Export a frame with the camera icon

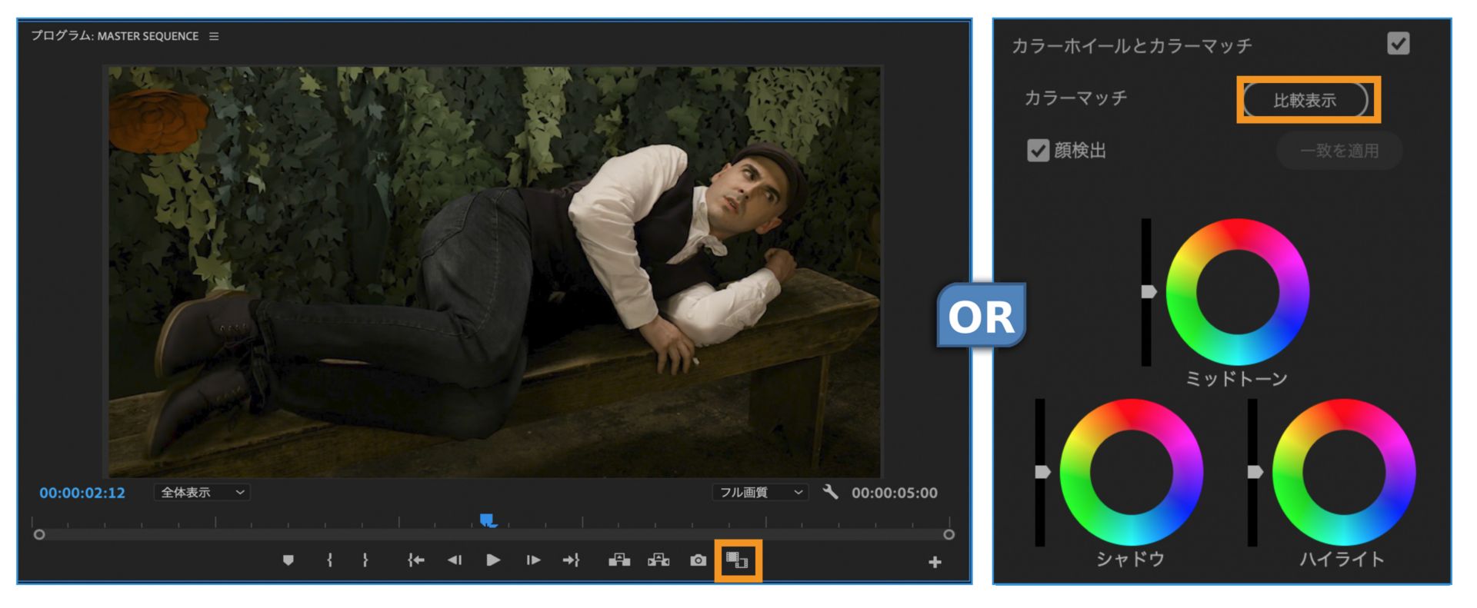tap(698, 560)
